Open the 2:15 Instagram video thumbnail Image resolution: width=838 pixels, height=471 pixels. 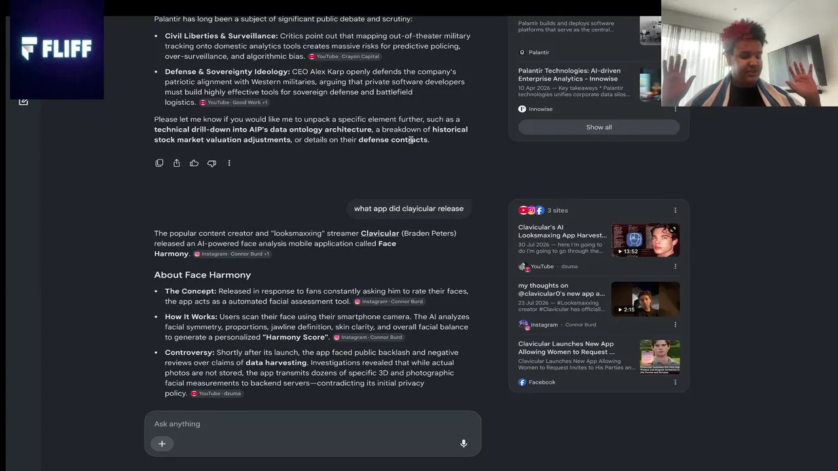pyautogui.click(x=646, y=299)
